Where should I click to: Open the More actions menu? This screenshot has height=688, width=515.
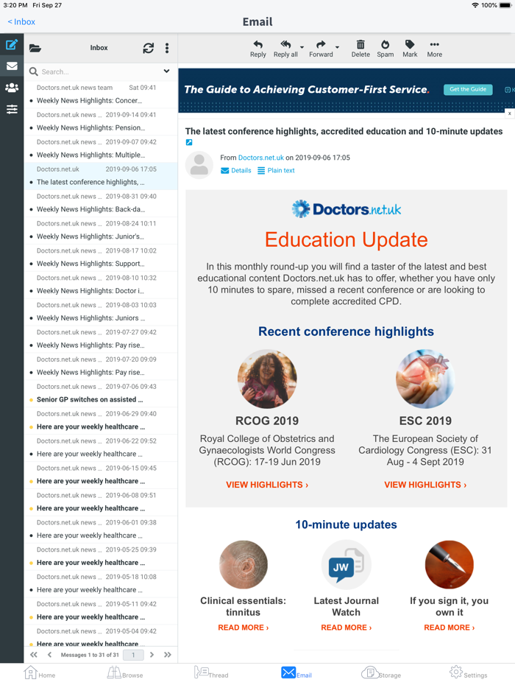tap(434, 49)
